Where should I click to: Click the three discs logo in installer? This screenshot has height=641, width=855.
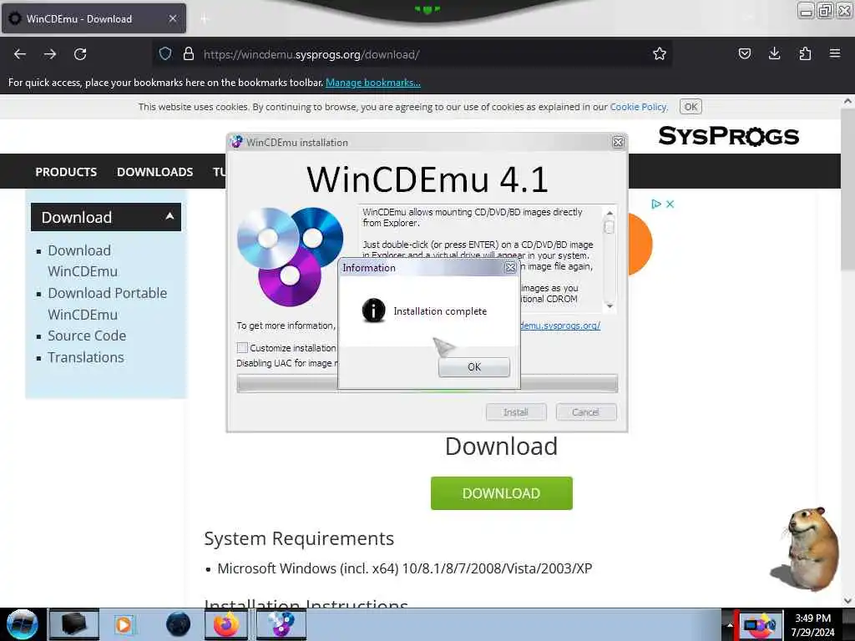[x=290, y=256]
